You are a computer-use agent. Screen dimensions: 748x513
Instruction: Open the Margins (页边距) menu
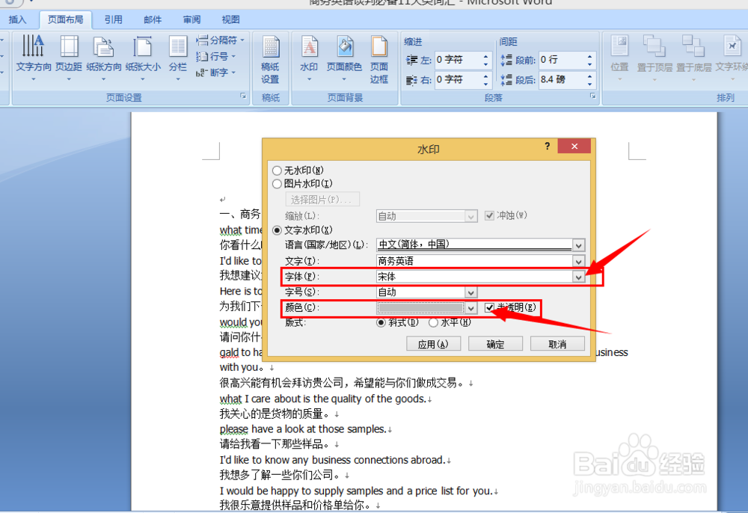69,56
